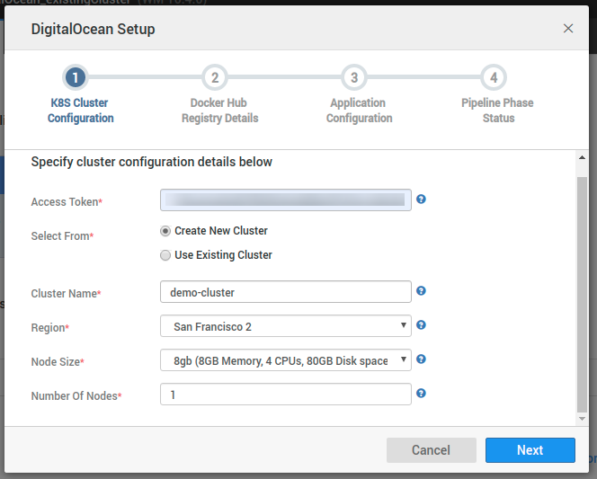Click help icon beside Access Token field
597x479 pixels.
421,200
